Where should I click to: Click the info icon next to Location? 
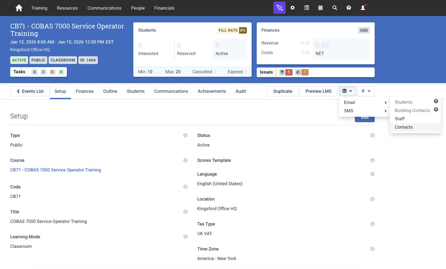372,199
